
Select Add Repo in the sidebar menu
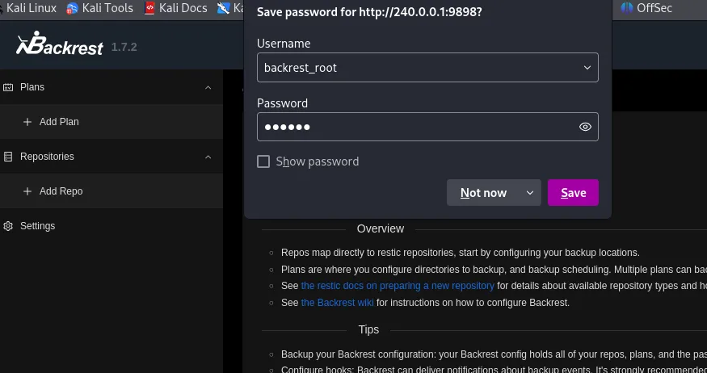[x=61, y=191]
